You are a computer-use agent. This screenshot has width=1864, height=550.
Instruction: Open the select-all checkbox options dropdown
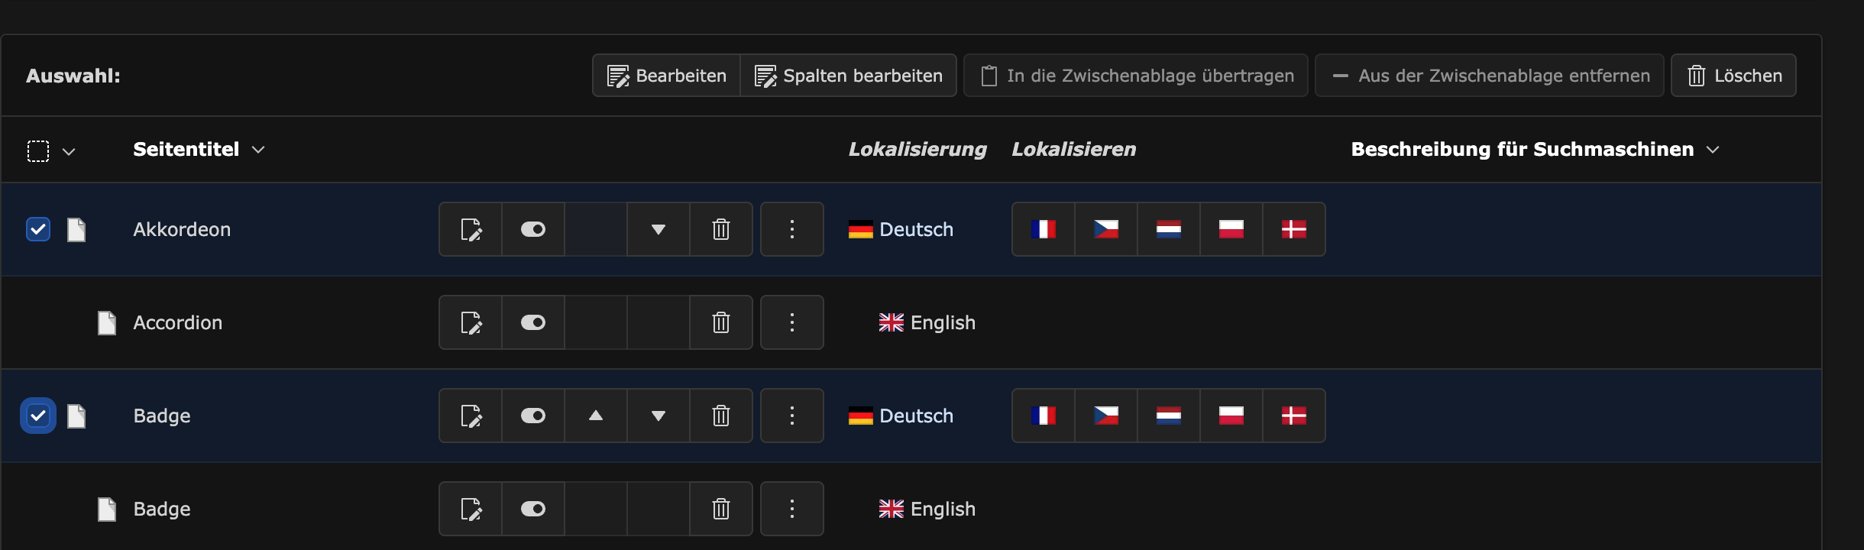(x=69, y=151)
